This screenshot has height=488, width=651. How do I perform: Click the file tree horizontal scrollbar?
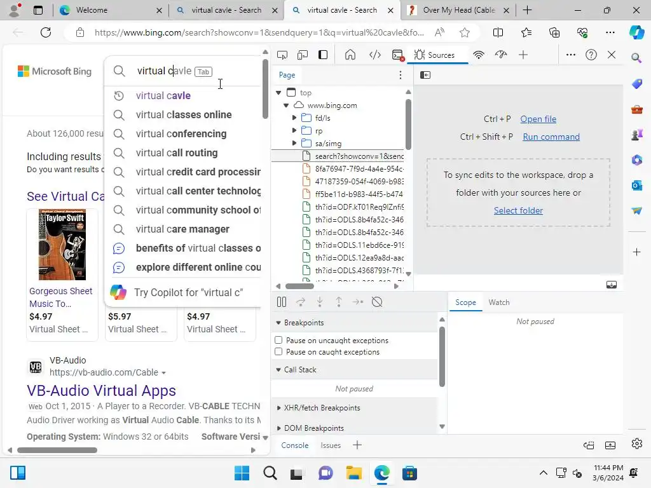point(300,286)
